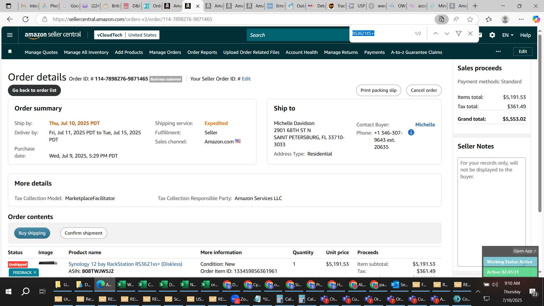544x306 pixels.
Task: Open Upload Order Related Files
Action: tap(251, 52)
